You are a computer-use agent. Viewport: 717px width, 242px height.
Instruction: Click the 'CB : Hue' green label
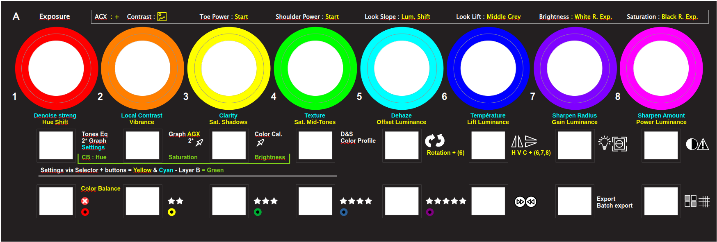94,157
